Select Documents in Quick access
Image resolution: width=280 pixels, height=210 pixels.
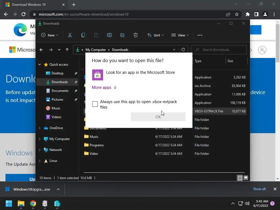click(57, 91)
